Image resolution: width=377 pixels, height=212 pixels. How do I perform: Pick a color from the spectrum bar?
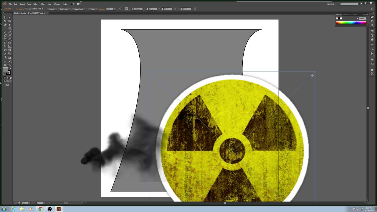click(351, 23)
